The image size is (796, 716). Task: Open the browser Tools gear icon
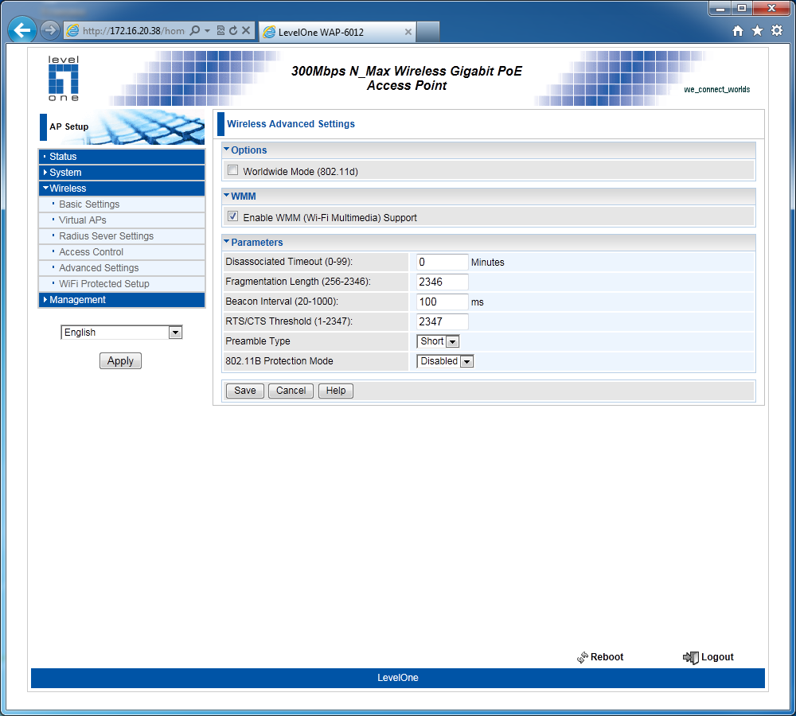[777, 30]
